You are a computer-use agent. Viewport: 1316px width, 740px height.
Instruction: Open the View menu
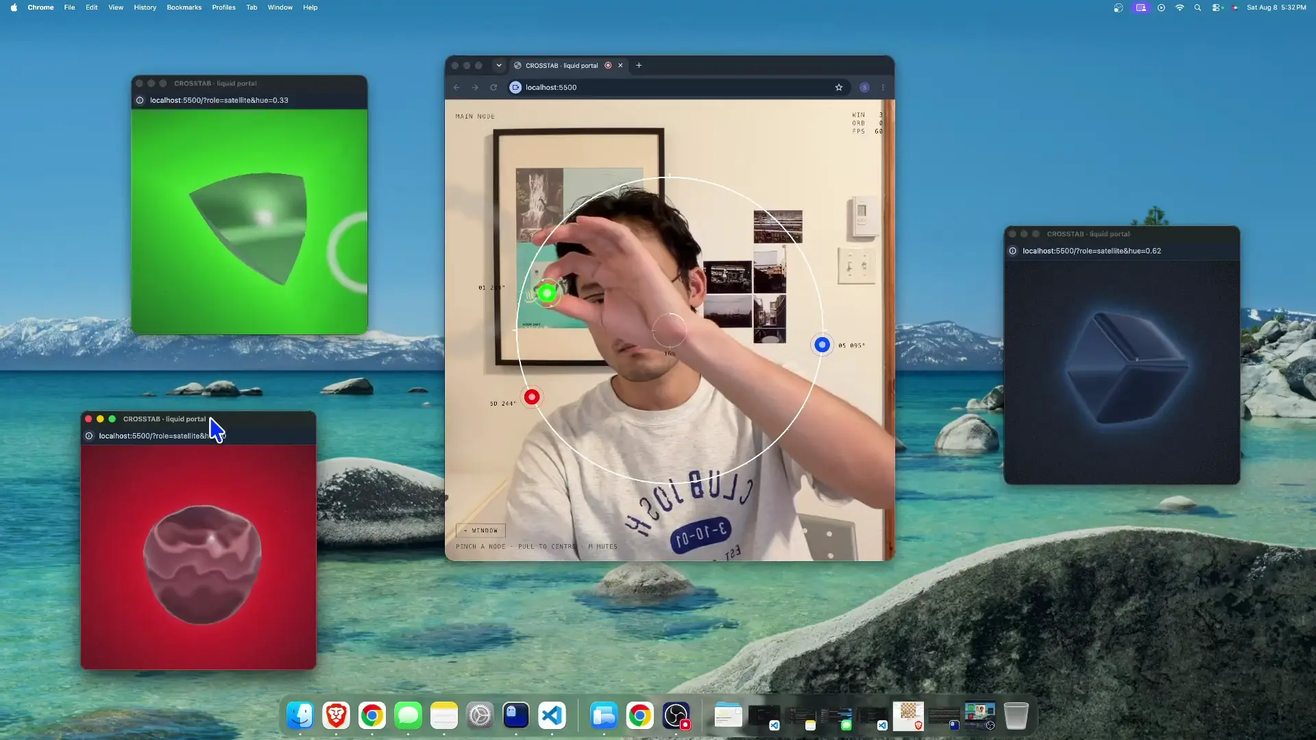pyautogui.click(x=116, y=8)
